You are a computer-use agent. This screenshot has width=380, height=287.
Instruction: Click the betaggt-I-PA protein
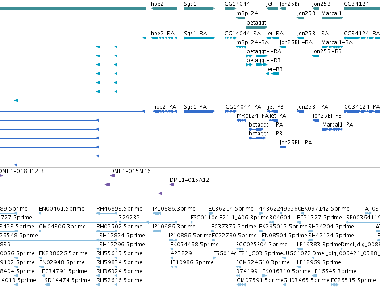[x=256, y=129]
